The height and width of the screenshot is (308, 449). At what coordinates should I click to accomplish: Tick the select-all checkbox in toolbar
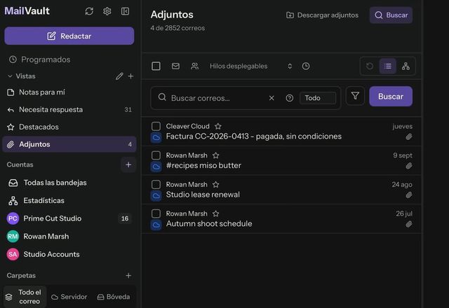coord(156,66)
